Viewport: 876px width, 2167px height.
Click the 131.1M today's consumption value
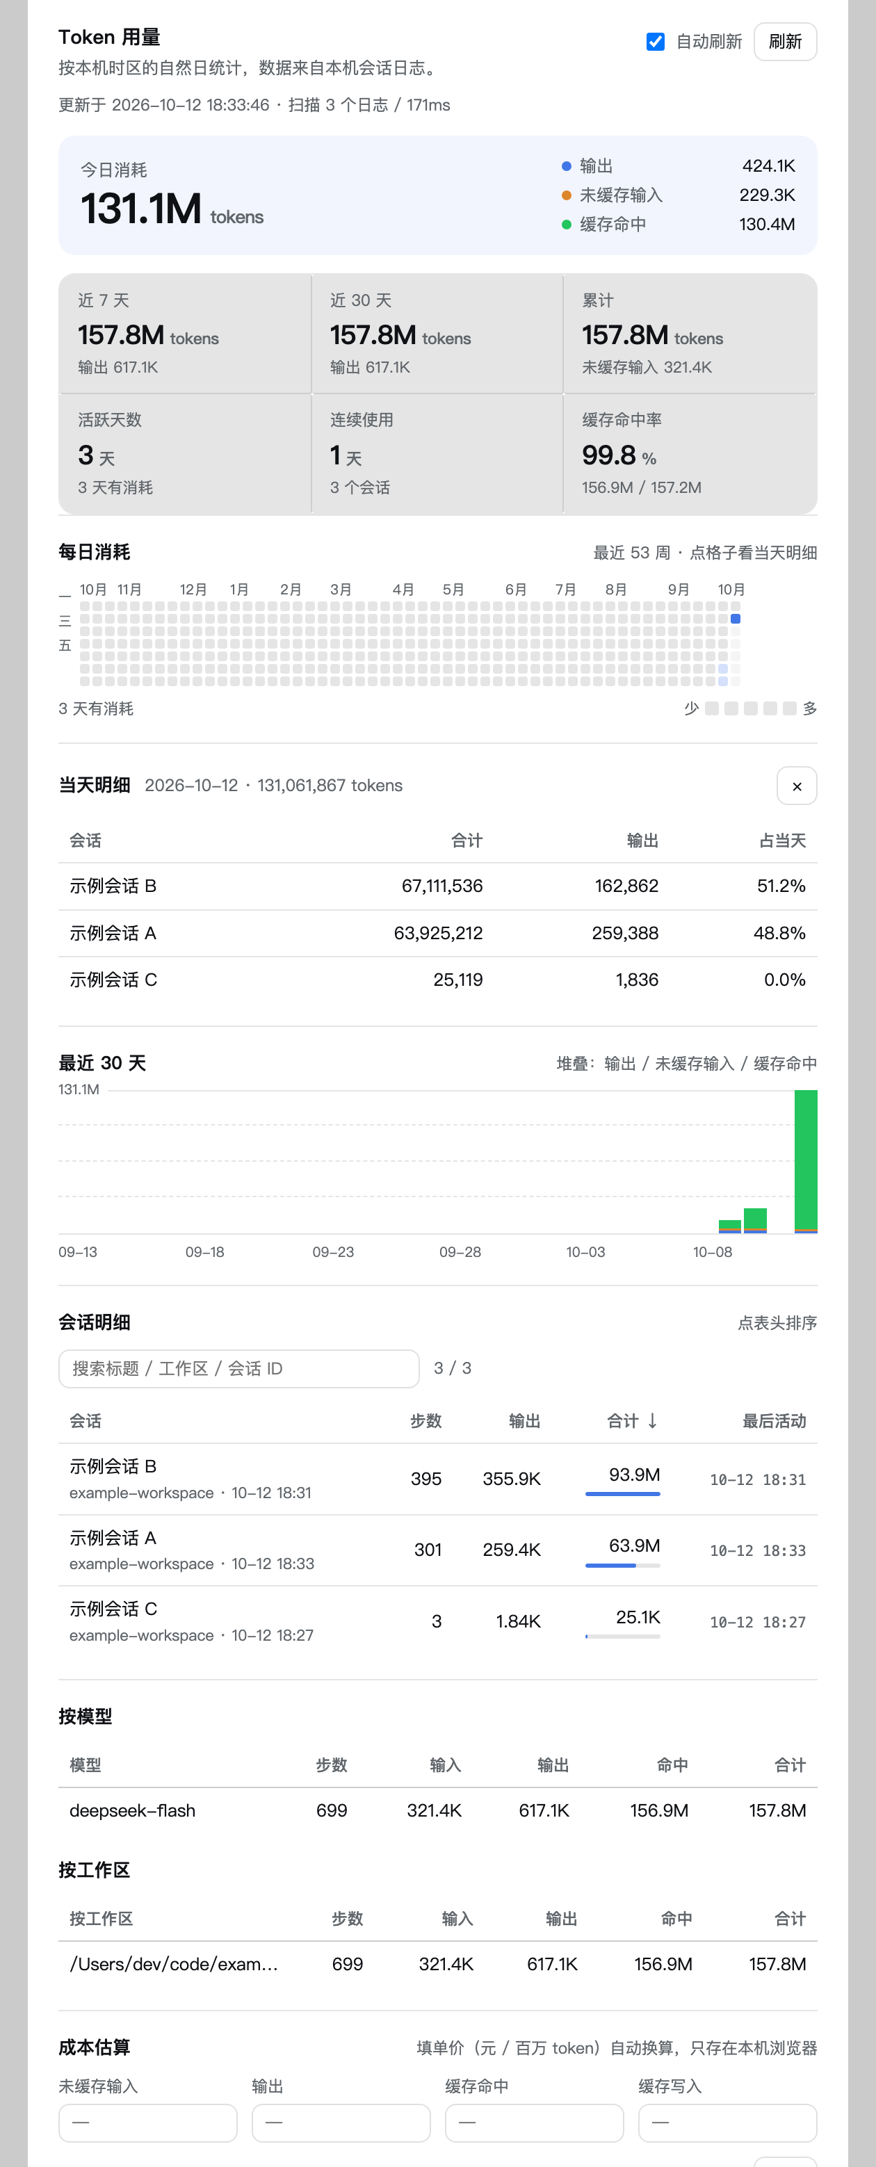[140, 209]
